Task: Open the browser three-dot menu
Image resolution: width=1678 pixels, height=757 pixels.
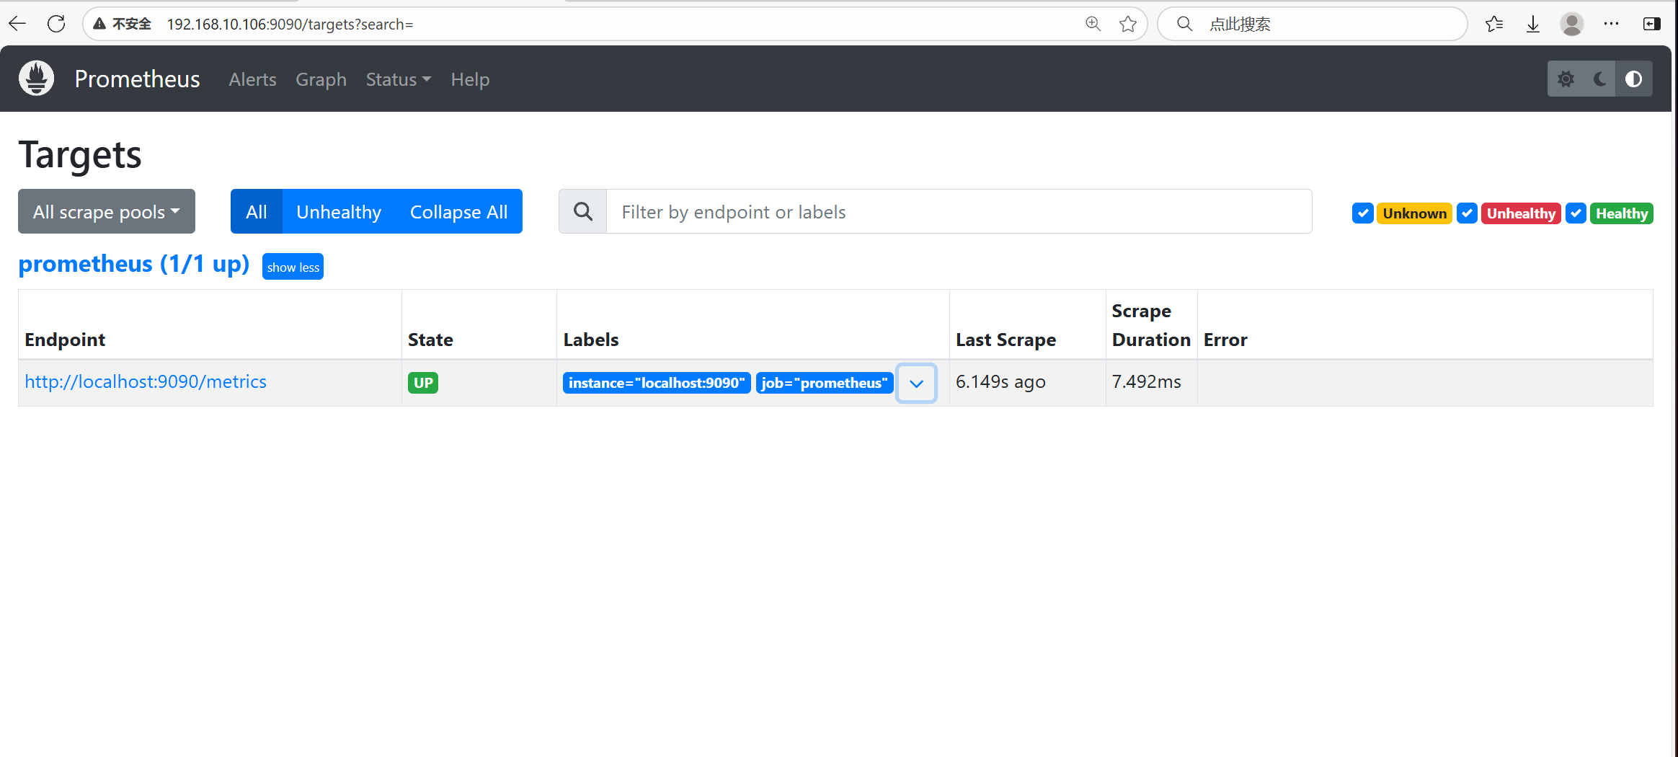Action: pyautogui.click(x=1612, y=24)
